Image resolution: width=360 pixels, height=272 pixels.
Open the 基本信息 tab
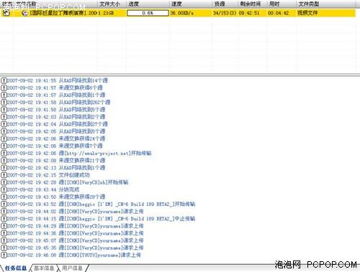point(44,268)
